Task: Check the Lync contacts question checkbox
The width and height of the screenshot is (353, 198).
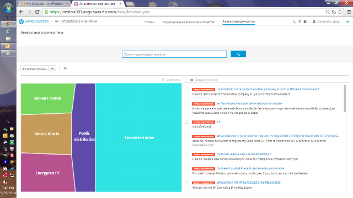Action: coord(186,89)
